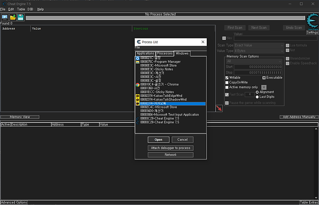Toggle the Lua formula checkbox
The width and height of the screenshot is (319, 205).
click(288, 45)
